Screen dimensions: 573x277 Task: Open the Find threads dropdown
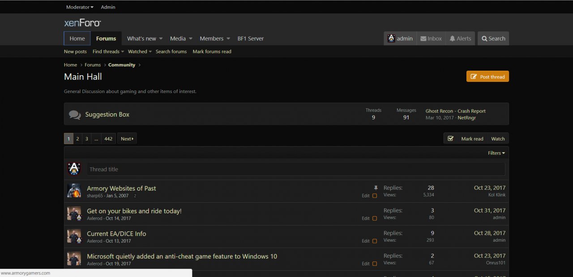pos(108,51)
